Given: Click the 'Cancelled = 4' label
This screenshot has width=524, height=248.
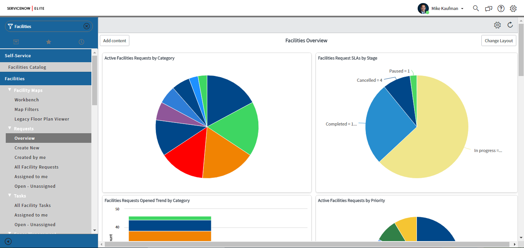Looking at the screenshot, I should tap(369, 80).
